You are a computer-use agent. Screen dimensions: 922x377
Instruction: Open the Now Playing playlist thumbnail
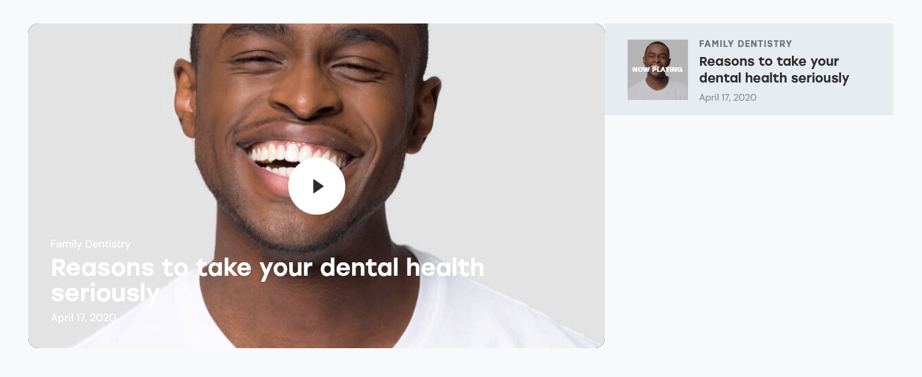pyautogui.click(x=658, y=70)
